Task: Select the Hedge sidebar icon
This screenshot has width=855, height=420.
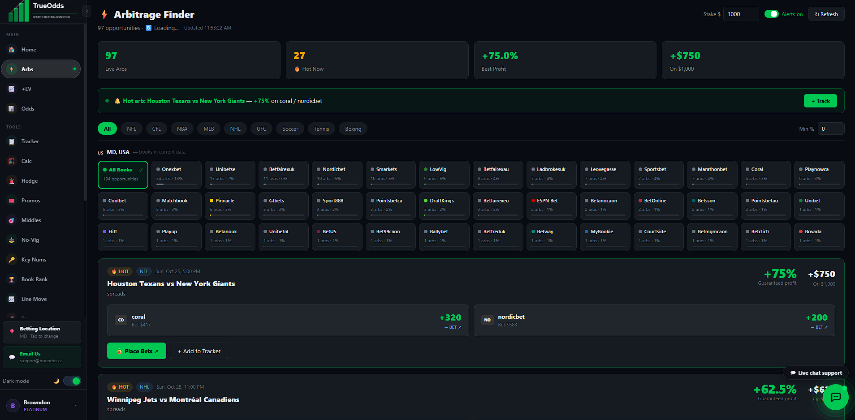Action: point(12,181)
